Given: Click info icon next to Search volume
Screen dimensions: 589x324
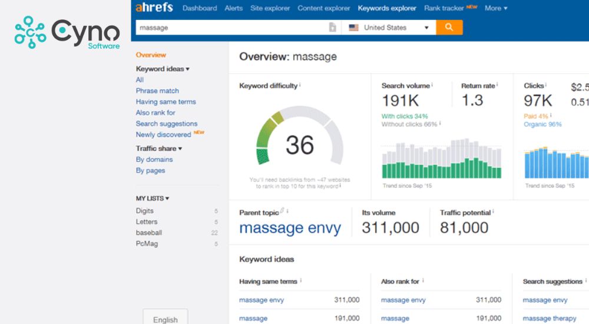Looking at the screenshot, I should (432, 85).
